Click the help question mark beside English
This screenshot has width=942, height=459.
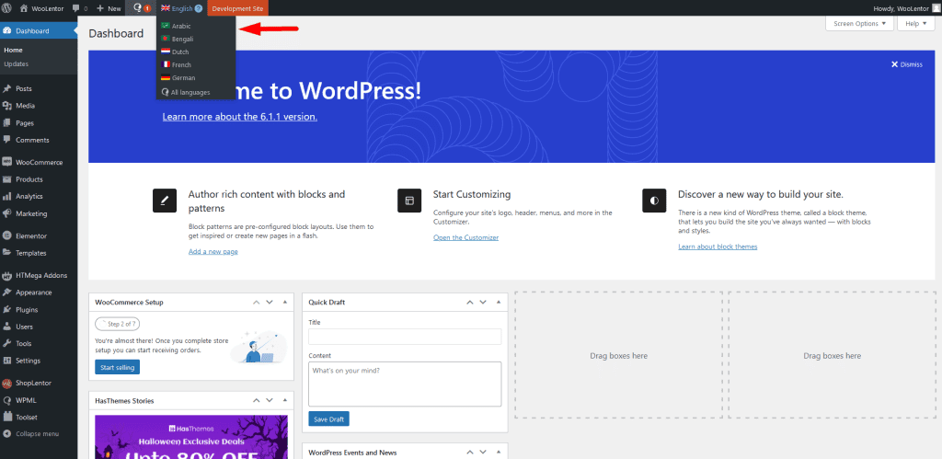click(x=199, y=8)
